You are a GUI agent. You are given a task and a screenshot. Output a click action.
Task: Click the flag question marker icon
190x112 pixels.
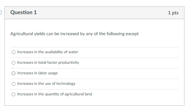tap(1, 13)
